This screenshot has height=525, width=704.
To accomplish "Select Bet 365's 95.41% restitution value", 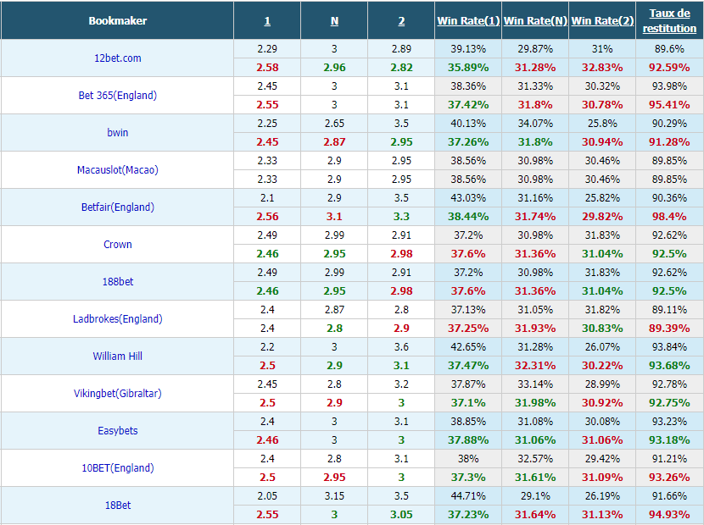I will click(x=669, y=105).
